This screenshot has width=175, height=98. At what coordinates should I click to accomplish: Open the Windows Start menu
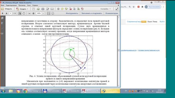pos(3,91)
